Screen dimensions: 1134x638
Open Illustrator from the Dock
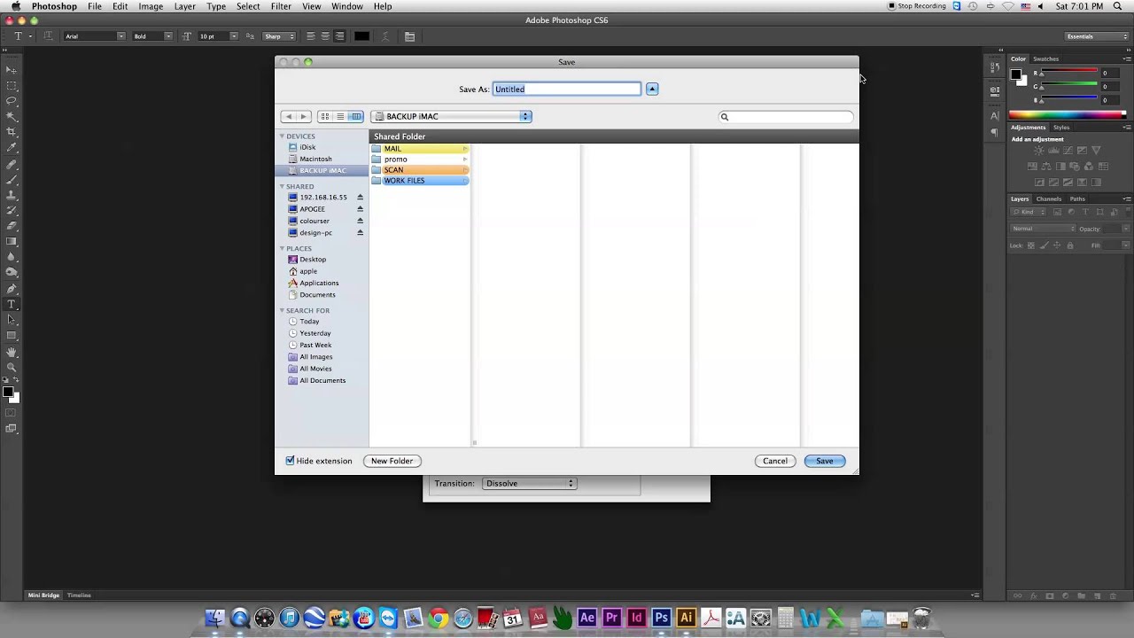click(x=686, y=618)
